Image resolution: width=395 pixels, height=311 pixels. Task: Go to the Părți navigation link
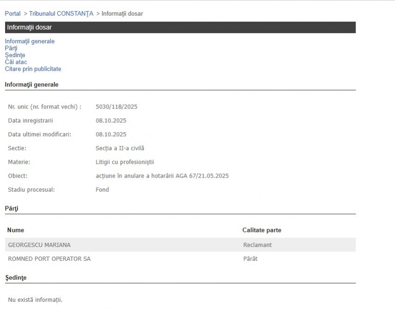11,48
